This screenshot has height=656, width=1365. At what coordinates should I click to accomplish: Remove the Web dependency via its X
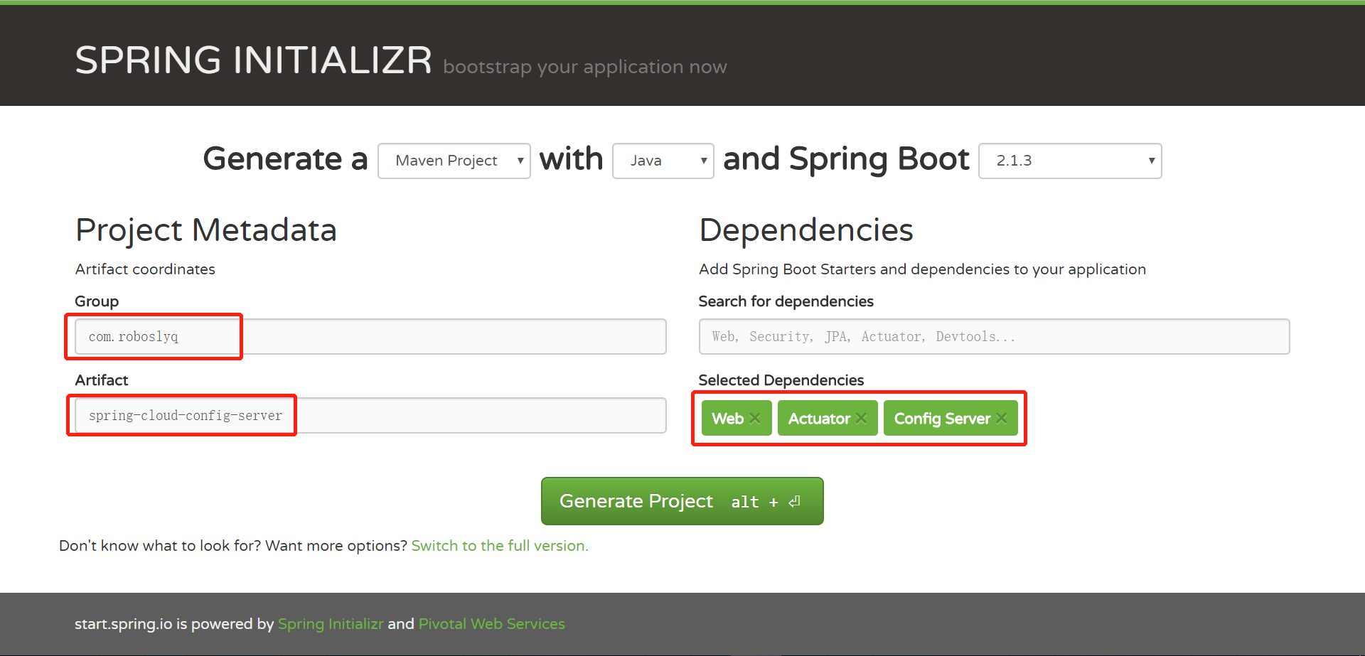755,418
